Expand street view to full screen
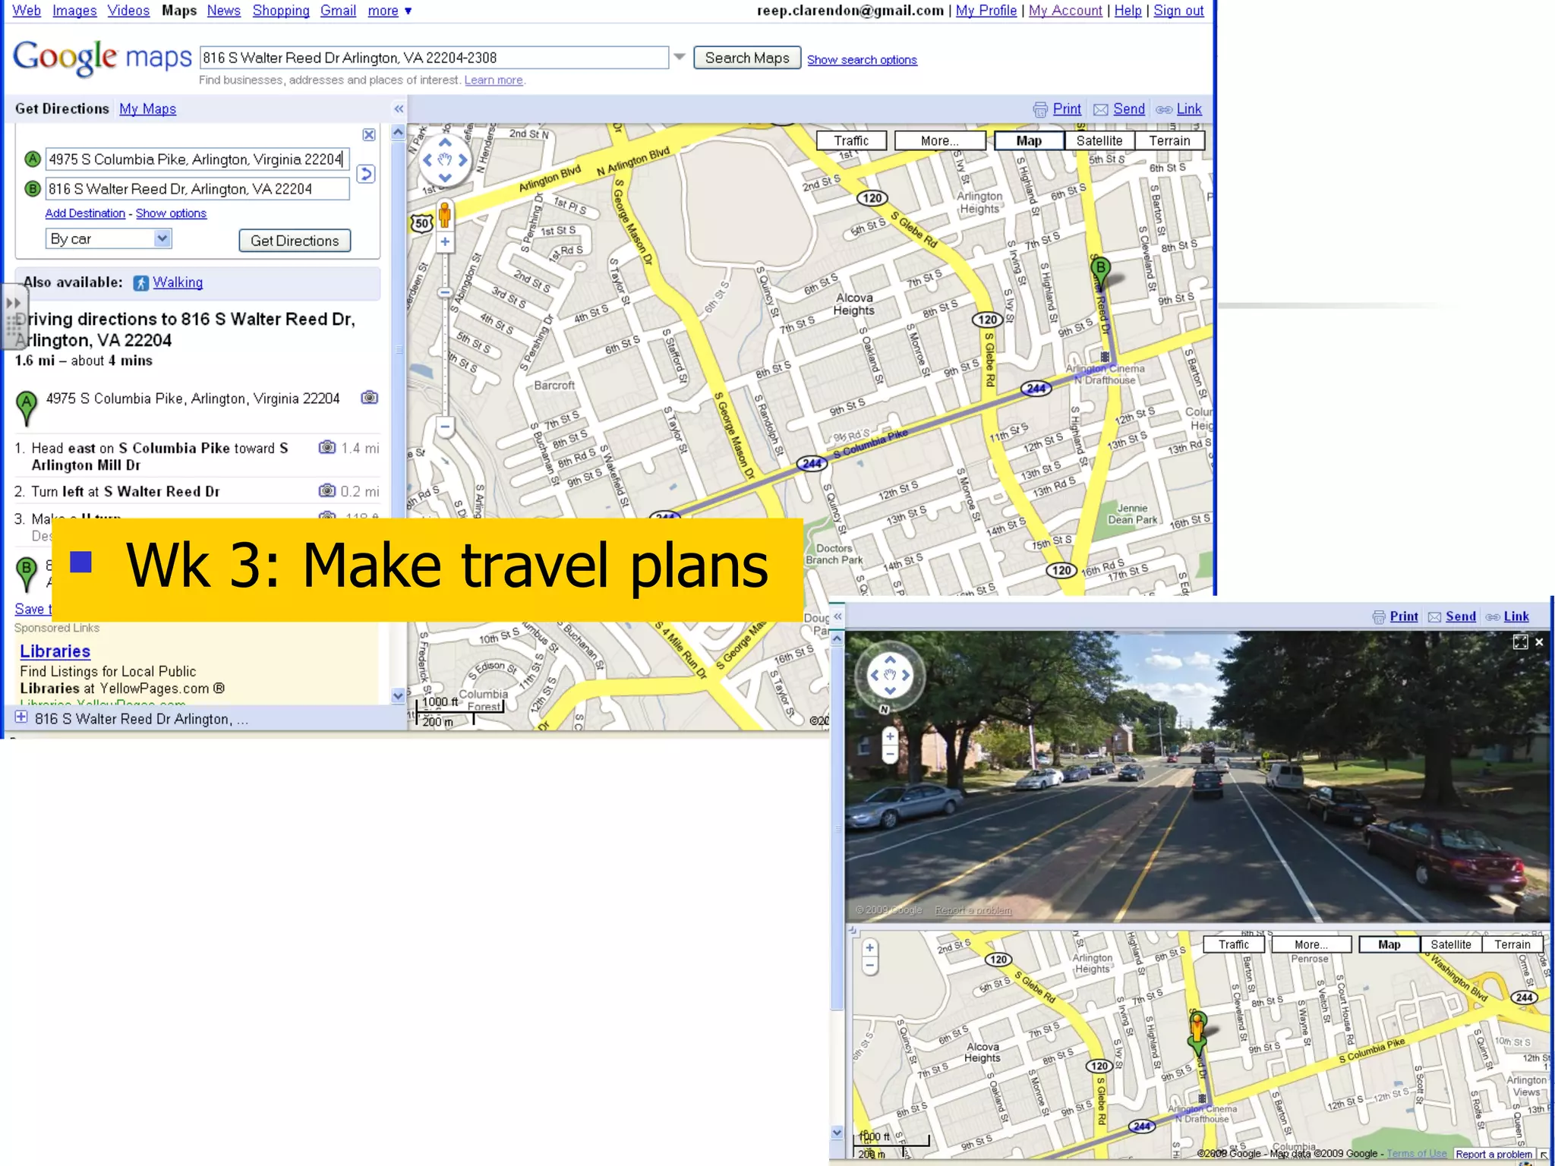1555x1166 pixels. pos(1520,642)
